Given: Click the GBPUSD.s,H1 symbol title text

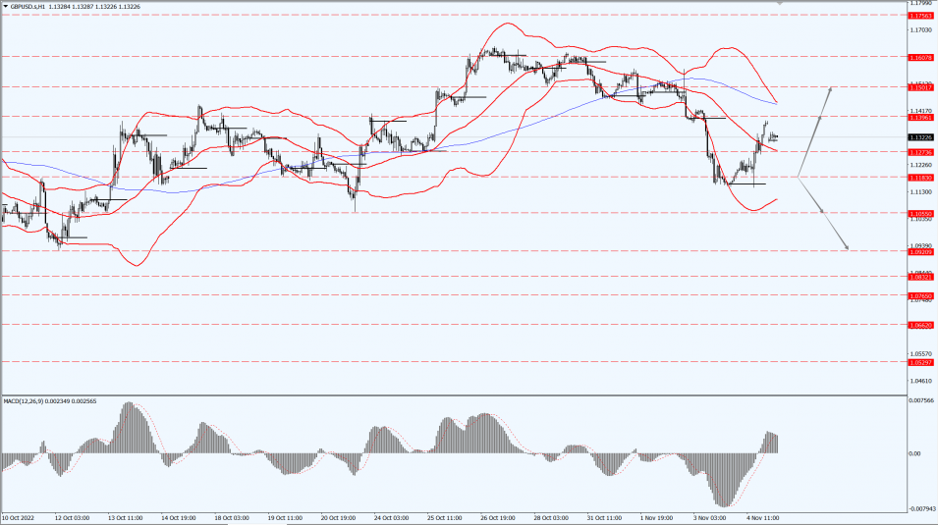Looking at the screenshot, I should (x=28, y=7).
